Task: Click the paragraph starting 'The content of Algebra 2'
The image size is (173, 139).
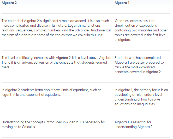Action: point(56,28)
